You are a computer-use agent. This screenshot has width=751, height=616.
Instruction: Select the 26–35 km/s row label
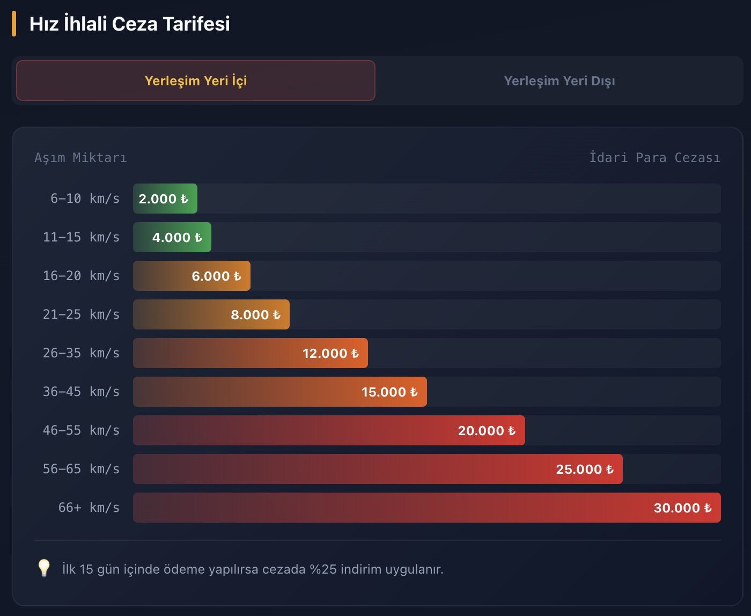click(x=81, y=353)
